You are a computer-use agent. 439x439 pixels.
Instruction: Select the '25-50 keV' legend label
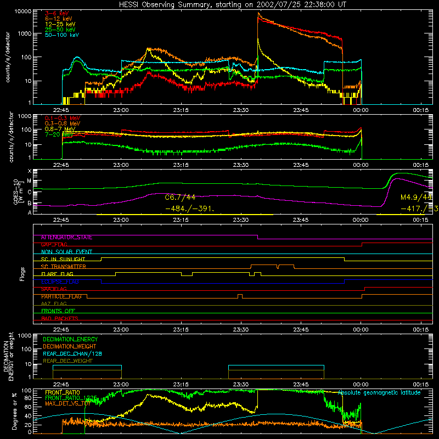click(60, 30)
